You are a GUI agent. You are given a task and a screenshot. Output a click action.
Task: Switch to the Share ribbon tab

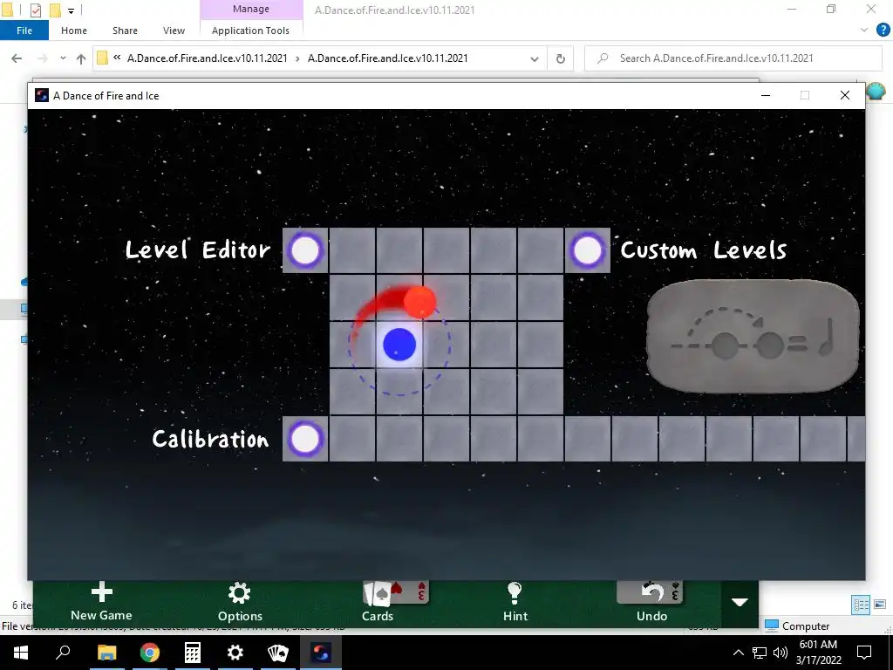tap(125, 31)
